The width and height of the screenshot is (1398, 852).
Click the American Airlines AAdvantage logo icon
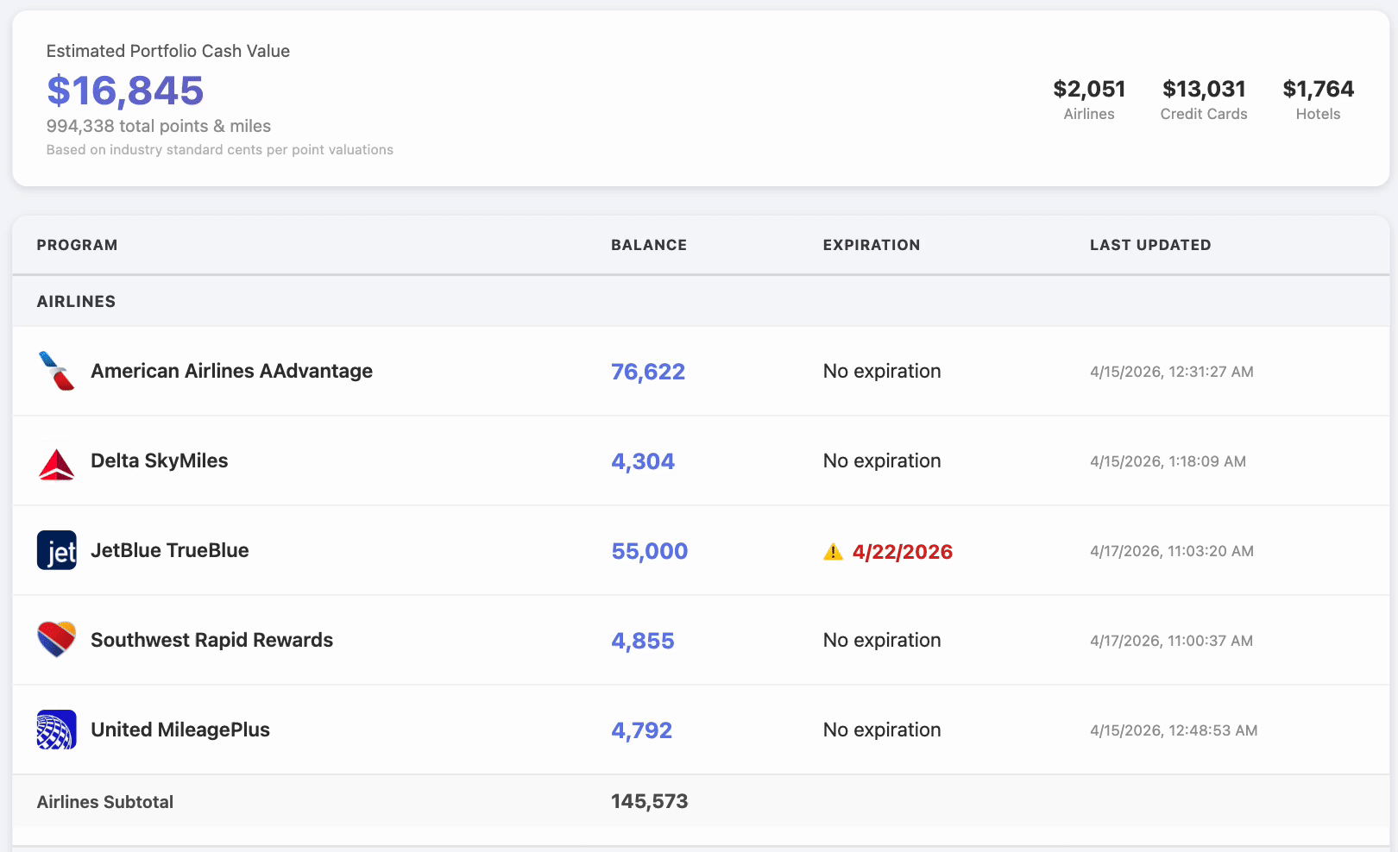57,371
